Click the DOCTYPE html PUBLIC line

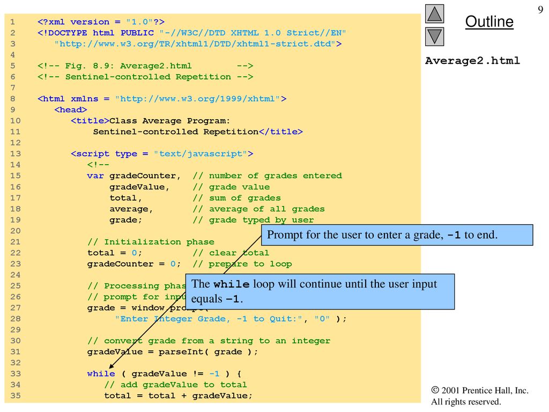click(x=191, y=33)
